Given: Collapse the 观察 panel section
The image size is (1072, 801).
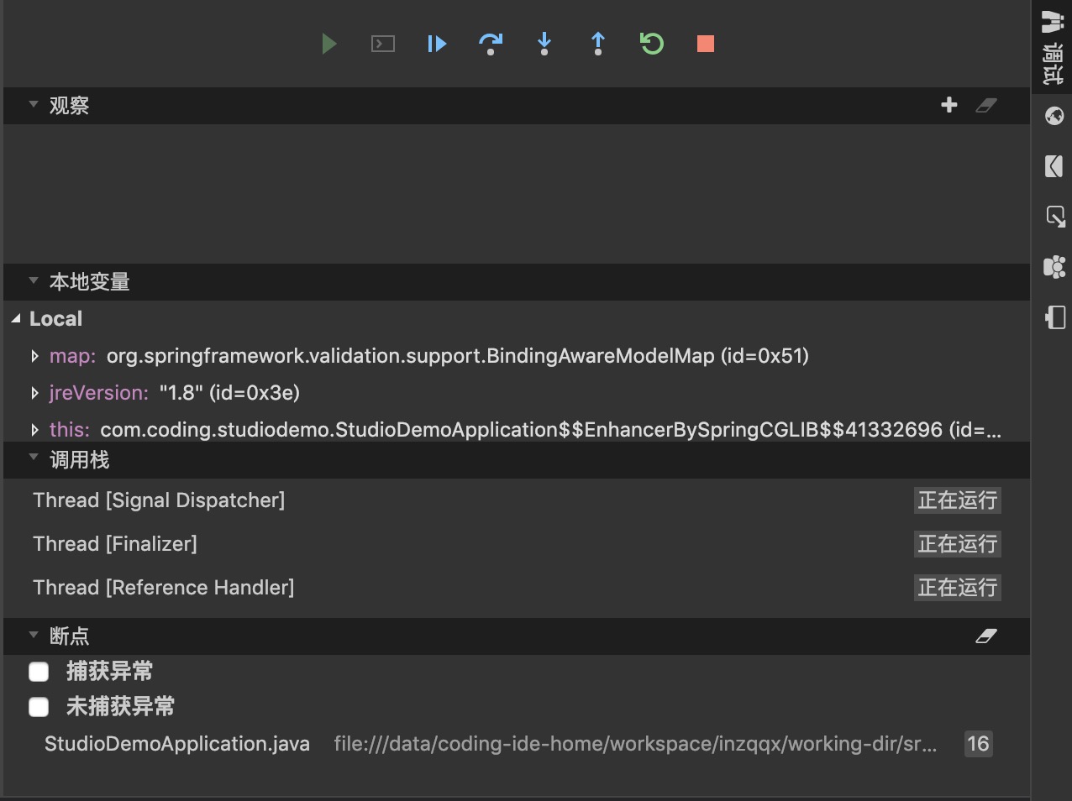Looking at the screenshot, I should point(33,106).
